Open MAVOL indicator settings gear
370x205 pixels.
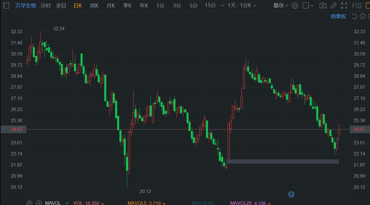[x=29, y=203]
